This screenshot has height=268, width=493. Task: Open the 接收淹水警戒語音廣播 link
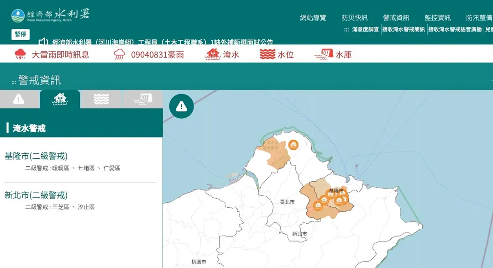(x=455, y=29)
